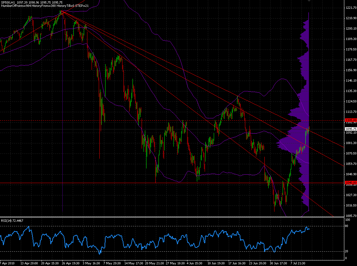Click the RSI(14) 72.4467 indicator label

point(12,220)
